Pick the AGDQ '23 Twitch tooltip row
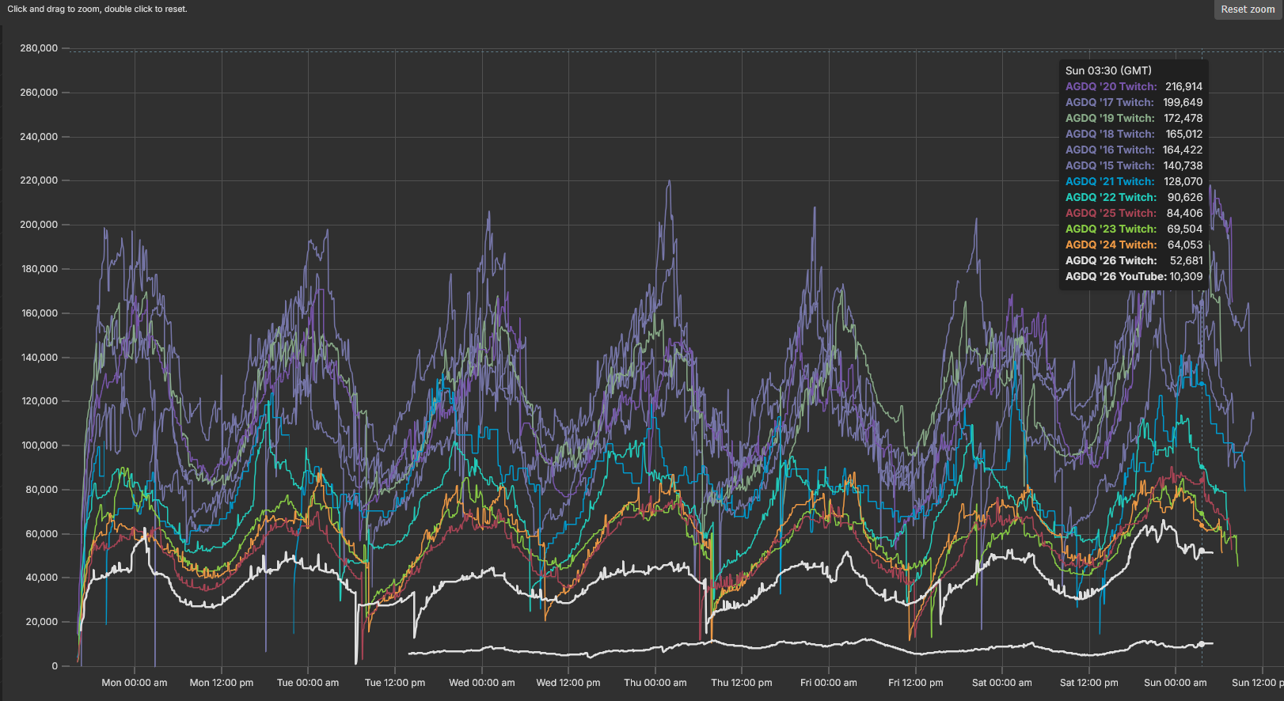Viewport: 1284px width, 701px height. [1134, 229]
